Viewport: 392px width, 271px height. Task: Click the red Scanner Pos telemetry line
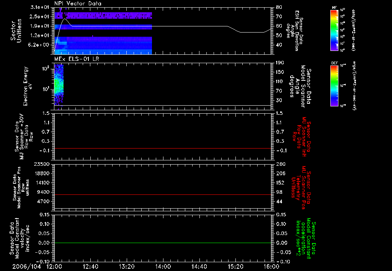pos(163,194)
